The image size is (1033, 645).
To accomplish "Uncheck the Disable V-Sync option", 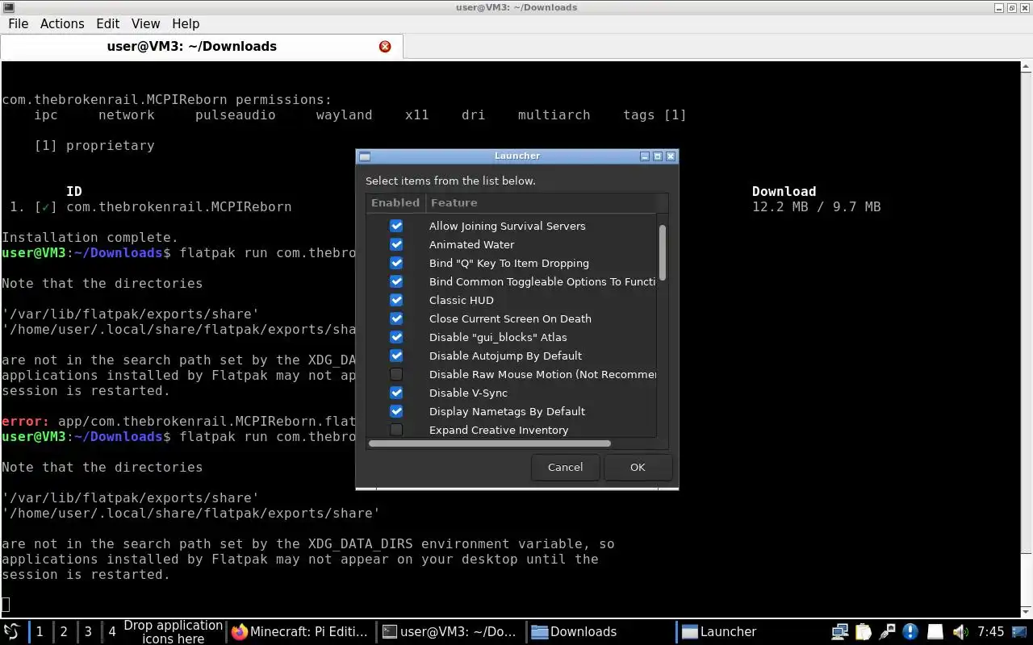I will click(396, 393).
